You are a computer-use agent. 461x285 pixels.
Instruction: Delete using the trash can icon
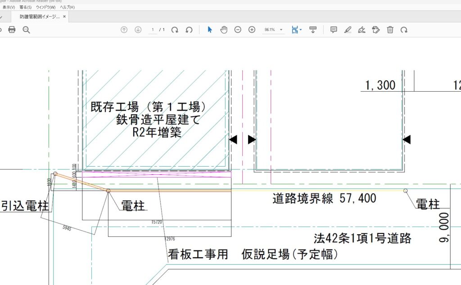(390, 30)
